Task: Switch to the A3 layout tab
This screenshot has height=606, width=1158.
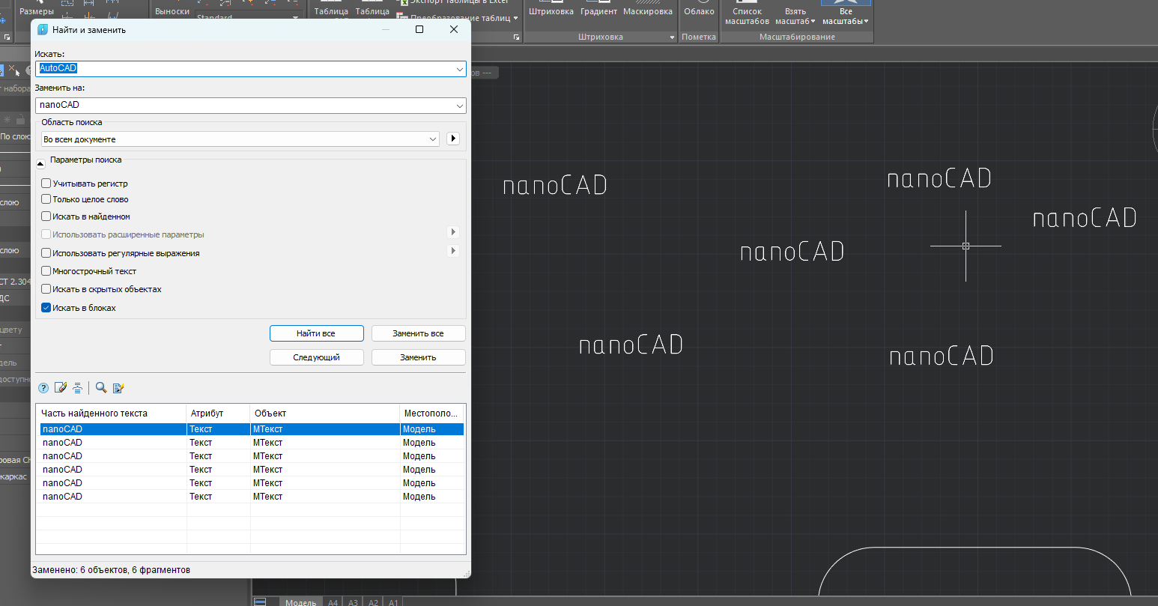Action: click(x=354, y=602)
